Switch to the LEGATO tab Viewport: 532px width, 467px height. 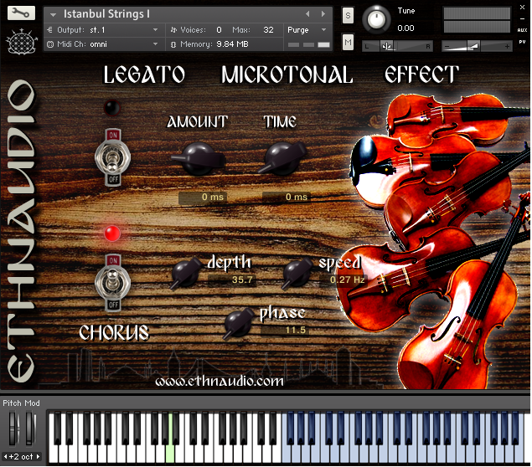pyautogui.click(x=144, y=74)
